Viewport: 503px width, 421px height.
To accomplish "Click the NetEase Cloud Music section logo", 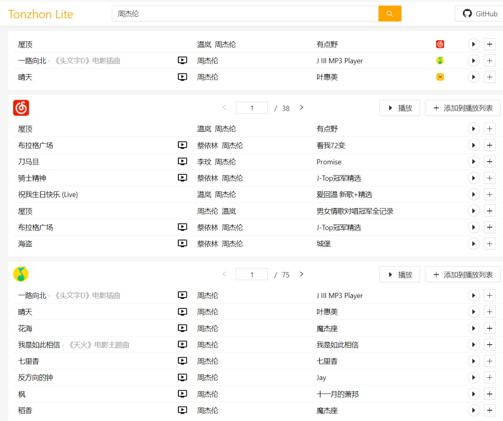I will click(x=21, y=108).
